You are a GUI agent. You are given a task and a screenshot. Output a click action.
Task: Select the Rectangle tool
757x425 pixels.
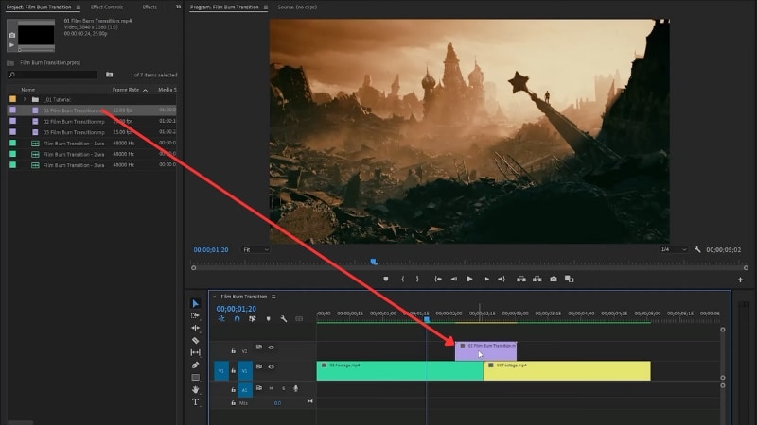click(x=196, y=377)
